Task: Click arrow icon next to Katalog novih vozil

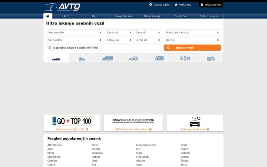Action: (x=208, y=130)
